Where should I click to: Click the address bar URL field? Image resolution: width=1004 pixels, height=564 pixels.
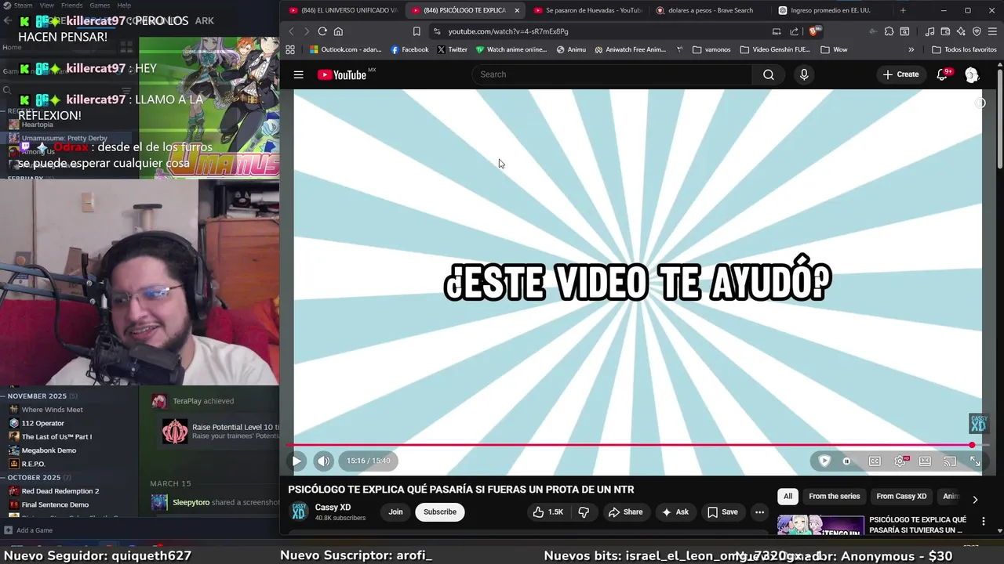[604, 31]
